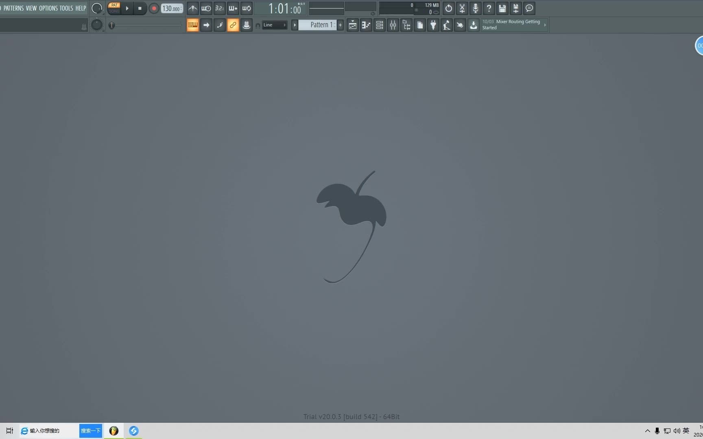Image resolution: width=703 pixels, height=439 pixels.
Task: Click the system tray microphone icon
Action: pyautogui.click(x=657, y=431)
